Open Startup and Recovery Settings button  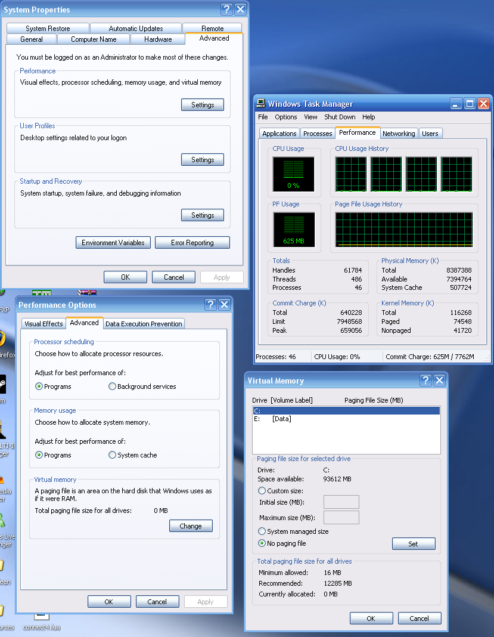pos(203,215)
